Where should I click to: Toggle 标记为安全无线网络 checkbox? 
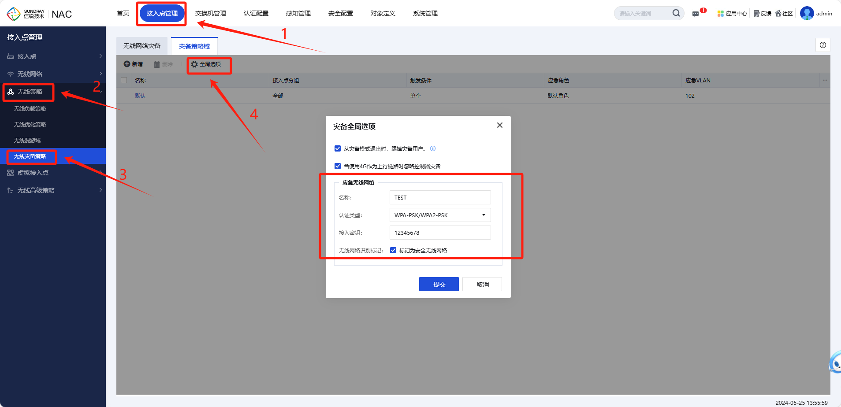click(393, 250)
